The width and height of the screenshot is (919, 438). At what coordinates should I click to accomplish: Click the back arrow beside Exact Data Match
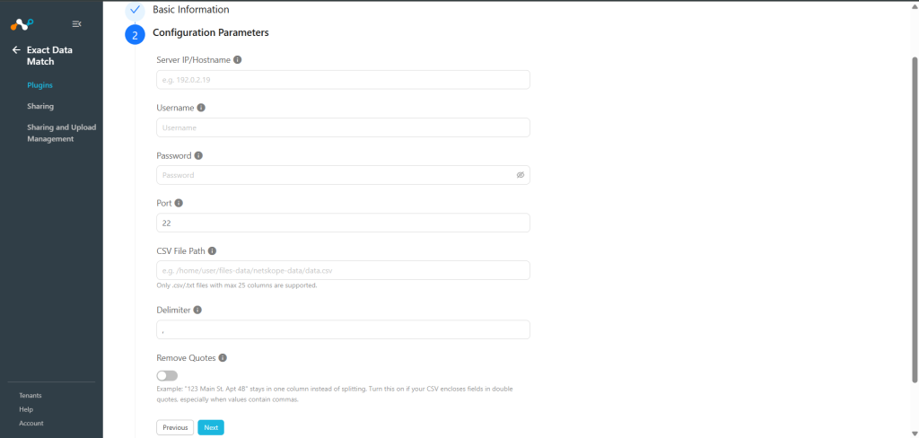tap(16, 50)
